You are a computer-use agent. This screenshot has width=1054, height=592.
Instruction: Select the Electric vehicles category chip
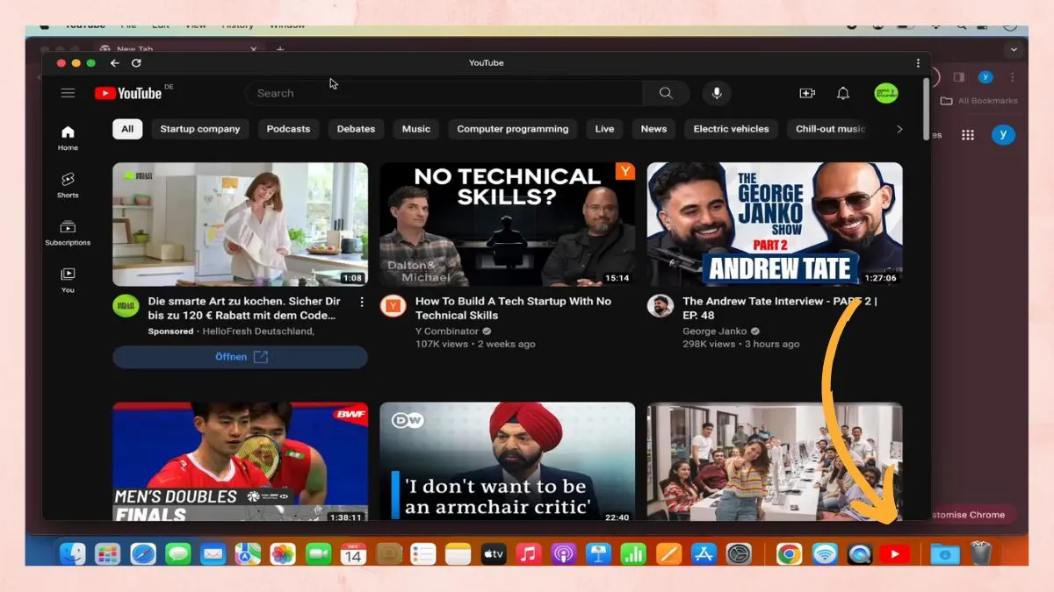[731, 129]
